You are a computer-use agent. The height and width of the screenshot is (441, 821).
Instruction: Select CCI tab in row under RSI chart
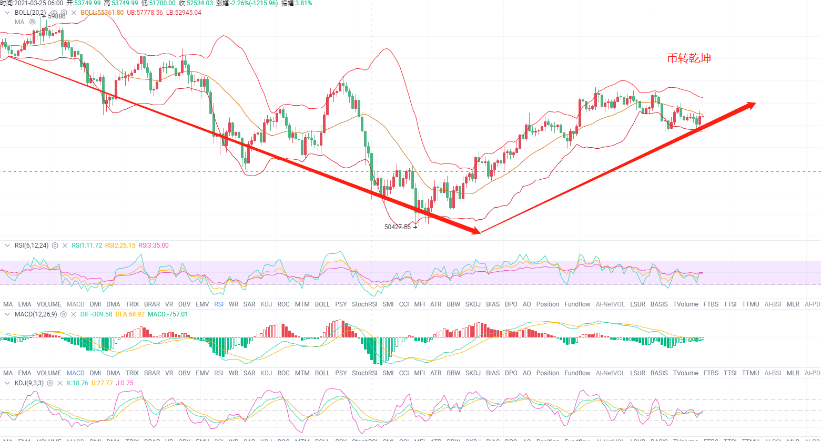[x=404, y=304]
